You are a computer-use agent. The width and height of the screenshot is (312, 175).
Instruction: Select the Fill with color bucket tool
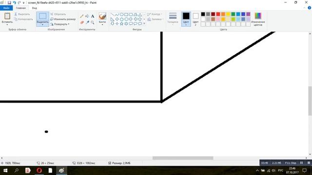(x=87, y=16)
